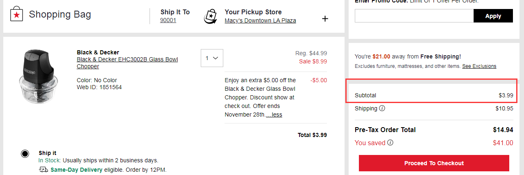Select the Ship it radio button
This screenshot has width=524, height=175.
pos(25,154)
